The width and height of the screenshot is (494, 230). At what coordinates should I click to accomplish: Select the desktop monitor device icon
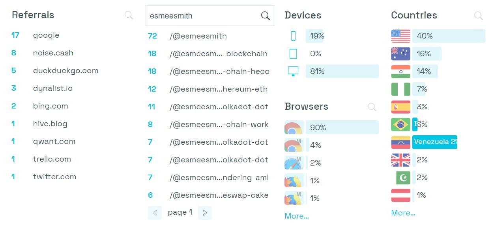pyautogui.click(x=293, y=72)
